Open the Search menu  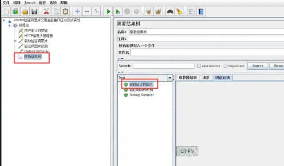pyautogui.click(x=30, y=3)
